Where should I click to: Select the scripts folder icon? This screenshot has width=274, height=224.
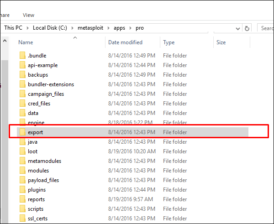[22, 209]
